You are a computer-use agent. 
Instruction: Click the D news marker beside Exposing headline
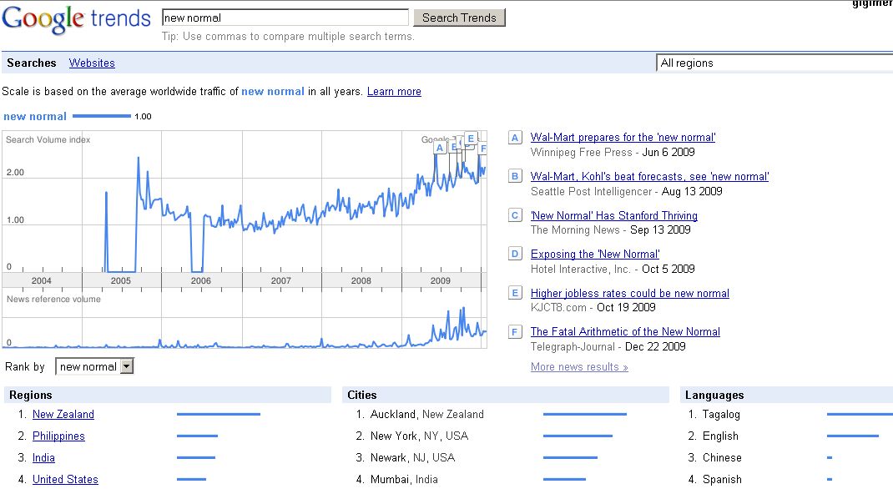click(515, 254)
